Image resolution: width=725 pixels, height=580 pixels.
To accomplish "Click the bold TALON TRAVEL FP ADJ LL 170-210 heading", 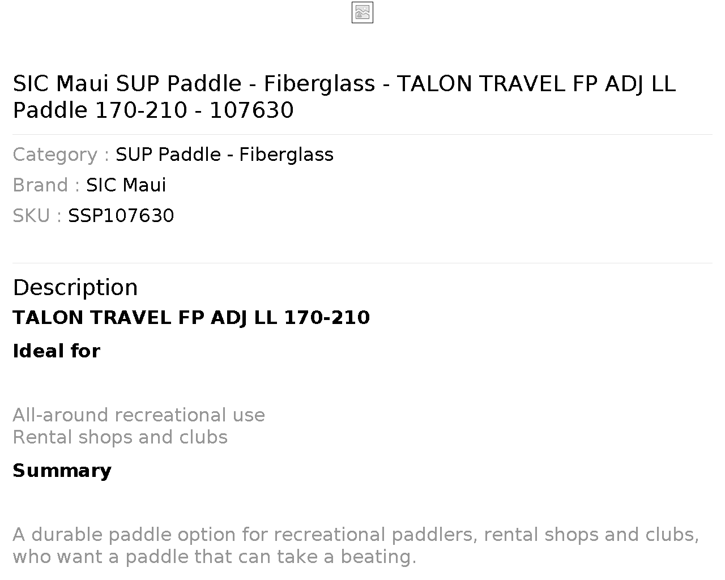I will click(x=191, y=318).
